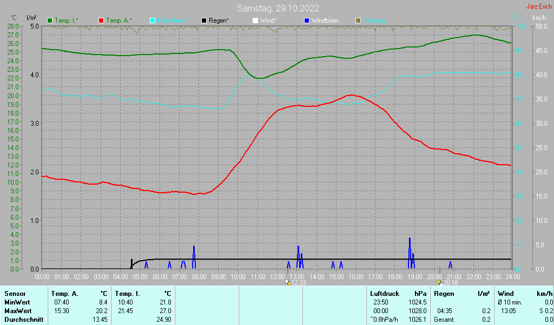Screen dimensions: 554x325
Task: Click the 'Wind' header in the table
Action: pyautogui.click(x=506, y=294)
